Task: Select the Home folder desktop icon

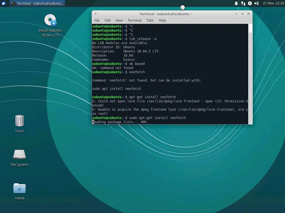Action: (19, 191)
